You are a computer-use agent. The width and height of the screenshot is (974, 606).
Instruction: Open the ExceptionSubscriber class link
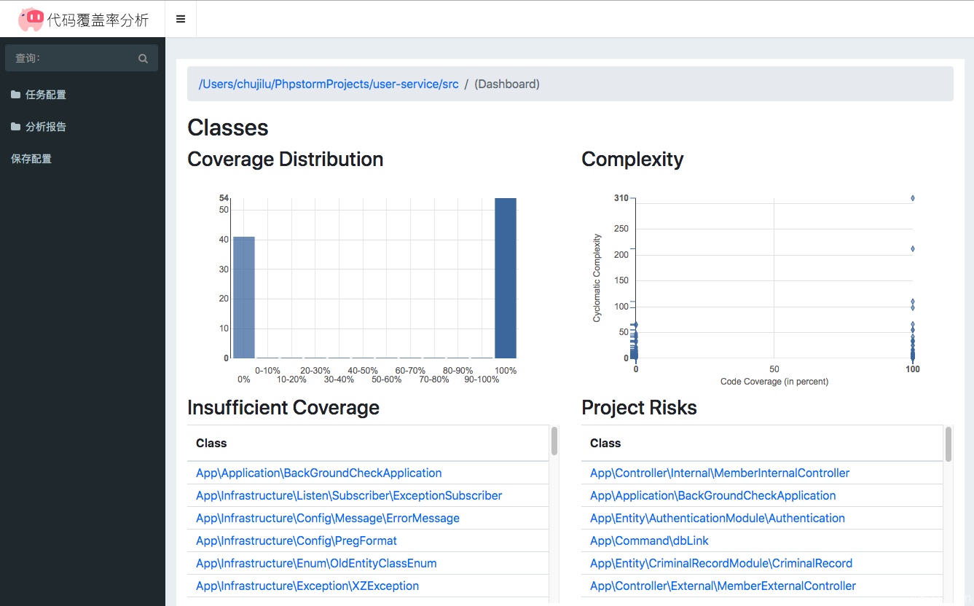pyautogui.click(x=348, y=495)
